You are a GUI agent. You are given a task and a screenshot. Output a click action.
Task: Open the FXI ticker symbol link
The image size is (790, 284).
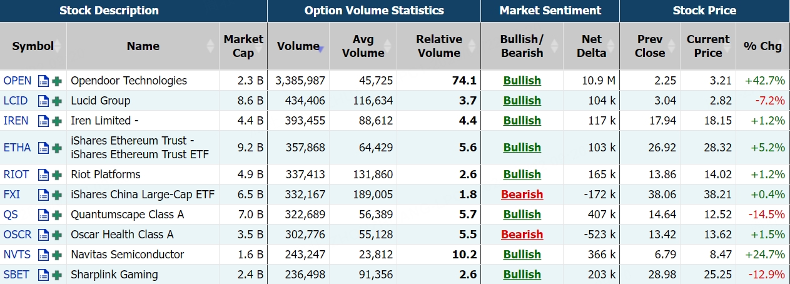pos(11,195)
